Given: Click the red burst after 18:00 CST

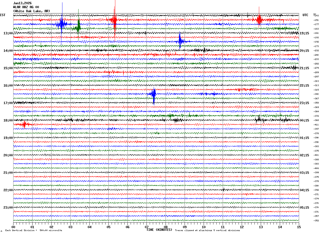Looking at the screenshot, I should click(x=24, y=124).
